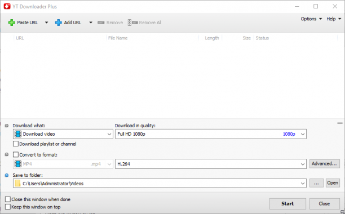
Task: Check Keep this window on top
Action: (8, 207)
